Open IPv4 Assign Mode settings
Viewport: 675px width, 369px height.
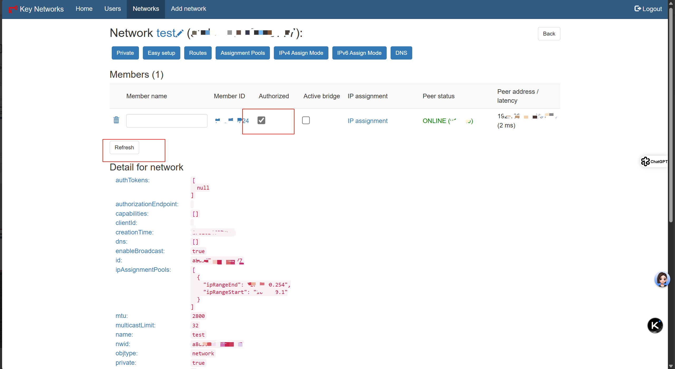pos(301,53)
